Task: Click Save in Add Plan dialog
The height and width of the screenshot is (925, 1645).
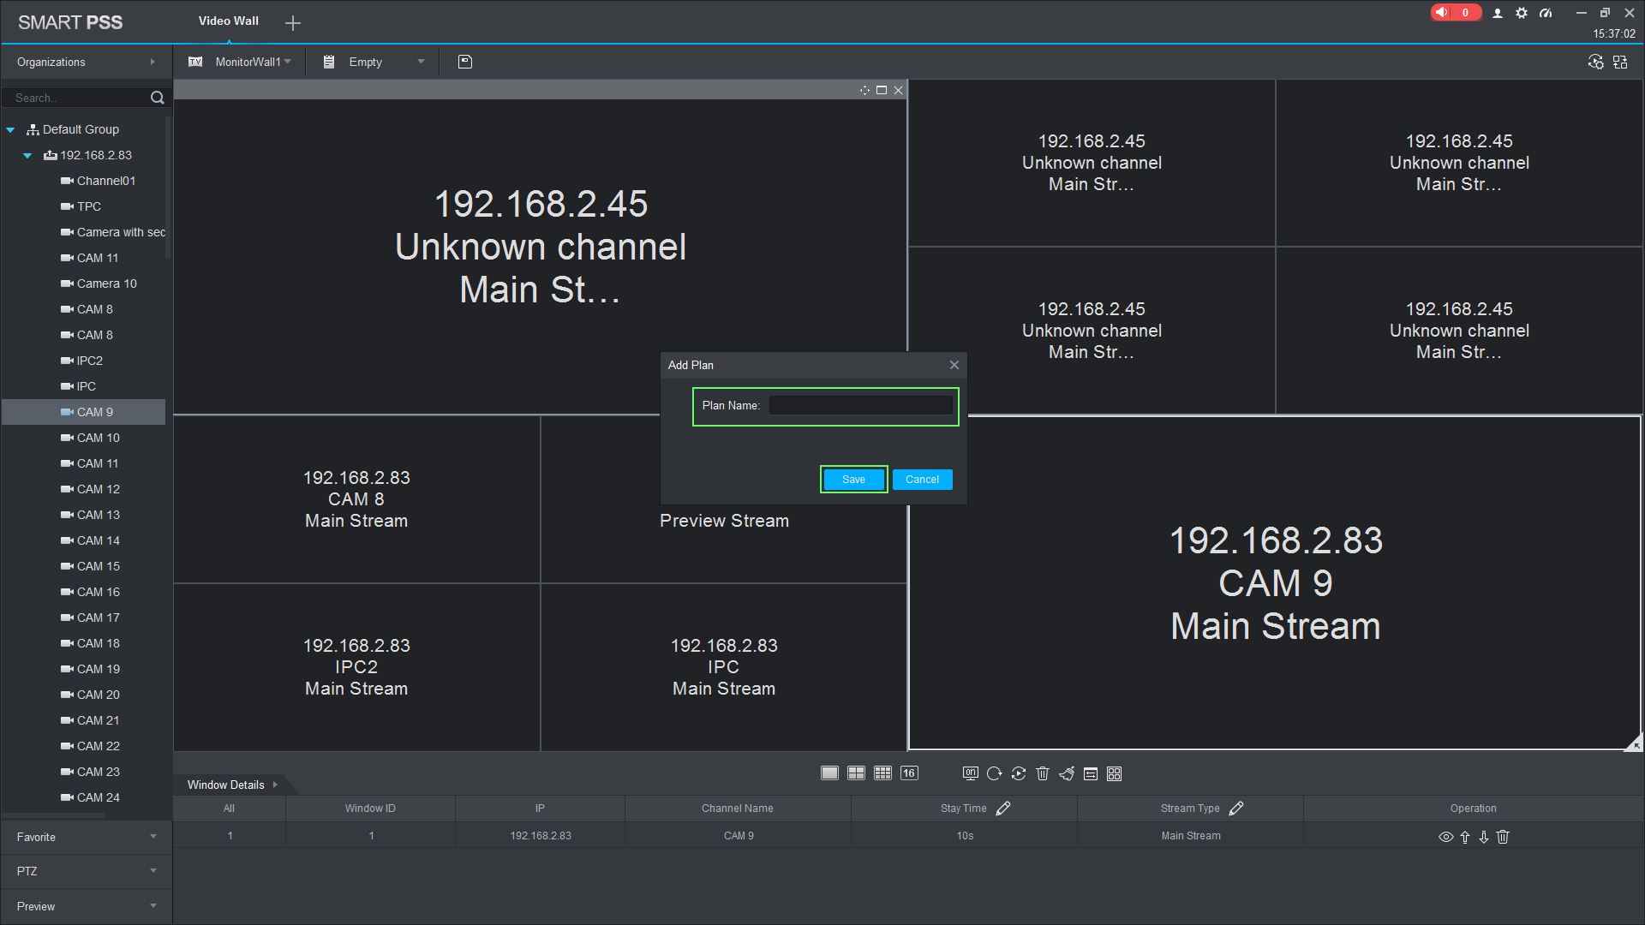Action: [853, 480]
